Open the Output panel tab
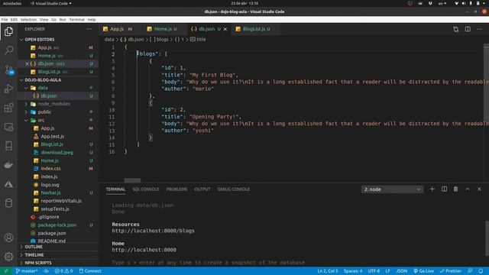The width and height of the screenshot is (489, 275). point(202,189)
